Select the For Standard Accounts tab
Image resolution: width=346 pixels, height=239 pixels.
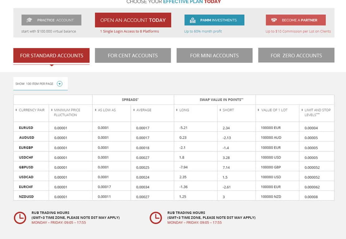point(51,55)
